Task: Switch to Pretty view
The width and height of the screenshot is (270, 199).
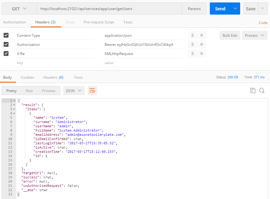Action: tap(11, 91)
